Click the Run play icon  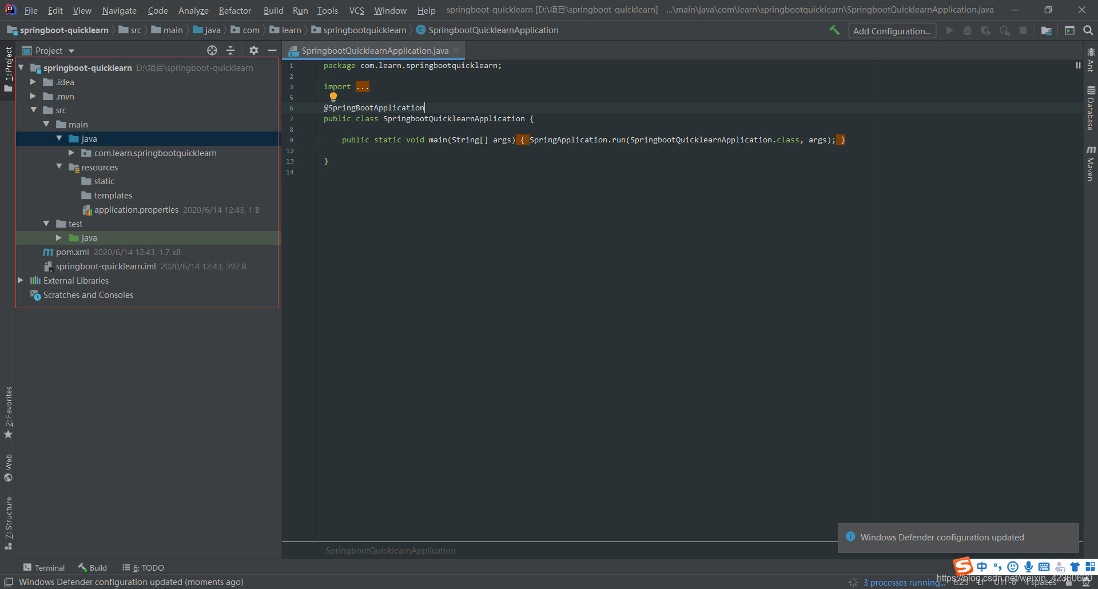(x=949, y=30)
